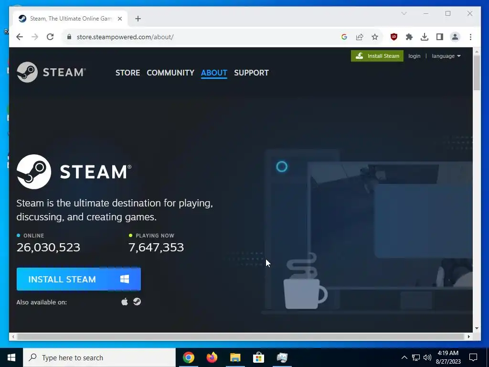Open File Explorer from the taskbar
The height and width of the screenshot is (367, 489).
[235, 357]
